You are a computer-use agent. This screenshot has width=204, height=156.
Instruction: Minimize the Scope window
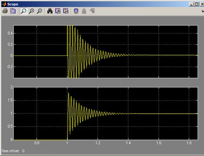click(x=191, y=4)
